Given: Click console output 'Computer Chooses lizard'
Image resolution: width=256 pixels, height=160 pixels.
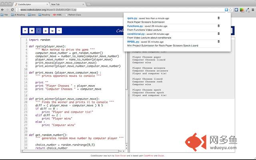Looking at the screenshot, I should pos(149,60).
